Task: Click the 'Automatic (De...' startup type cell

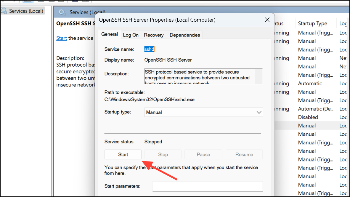Action: point(316,109)
